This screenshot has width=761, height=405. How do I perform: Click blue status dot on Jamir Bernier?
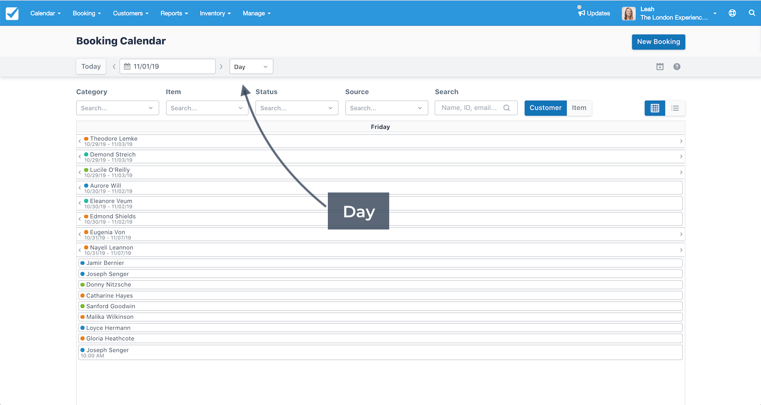point(82,263)
